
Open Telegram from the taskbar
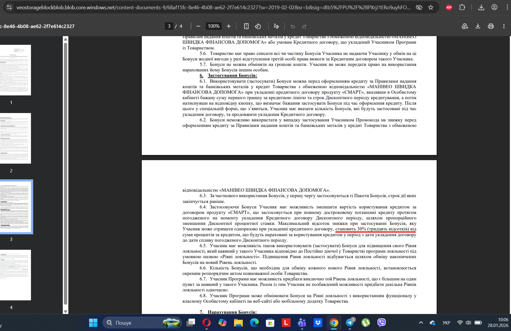tap(350, 323)
